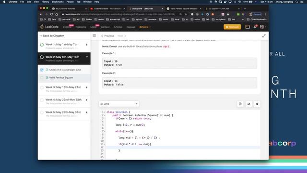The width and height of the screenshot is (307, 173).
Task: Open the Check If It Is a Straight Line item
Action: coord(65,70)
